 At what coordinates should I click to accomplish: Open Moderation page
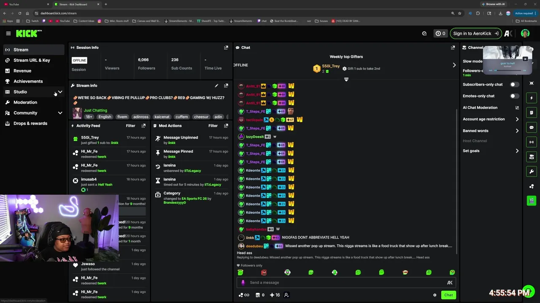click(x=34, y=102)
